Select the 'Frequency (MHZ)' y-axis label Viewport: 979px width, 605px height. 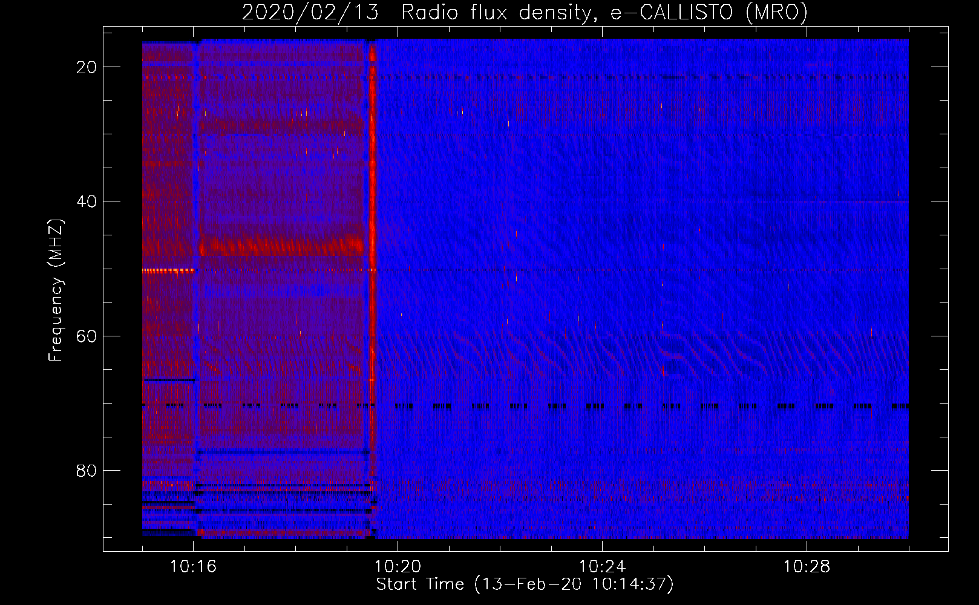pos(56,290)
